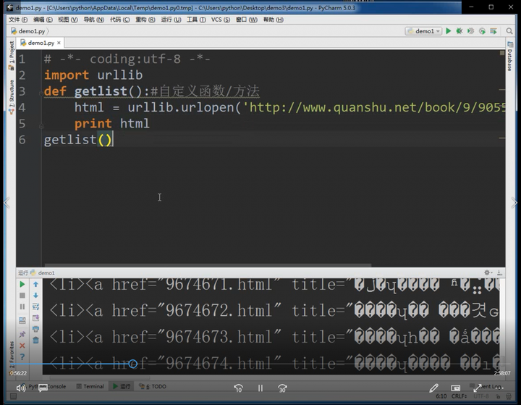
Task: Click the concurrency run icon beside search
Action: pyautogui.click(x=494, y=31)
